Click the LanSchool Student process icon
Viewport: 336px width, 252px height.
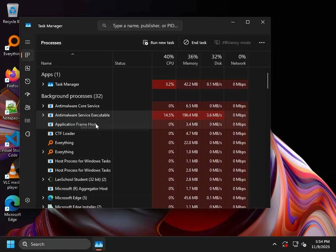pos(50,179)
